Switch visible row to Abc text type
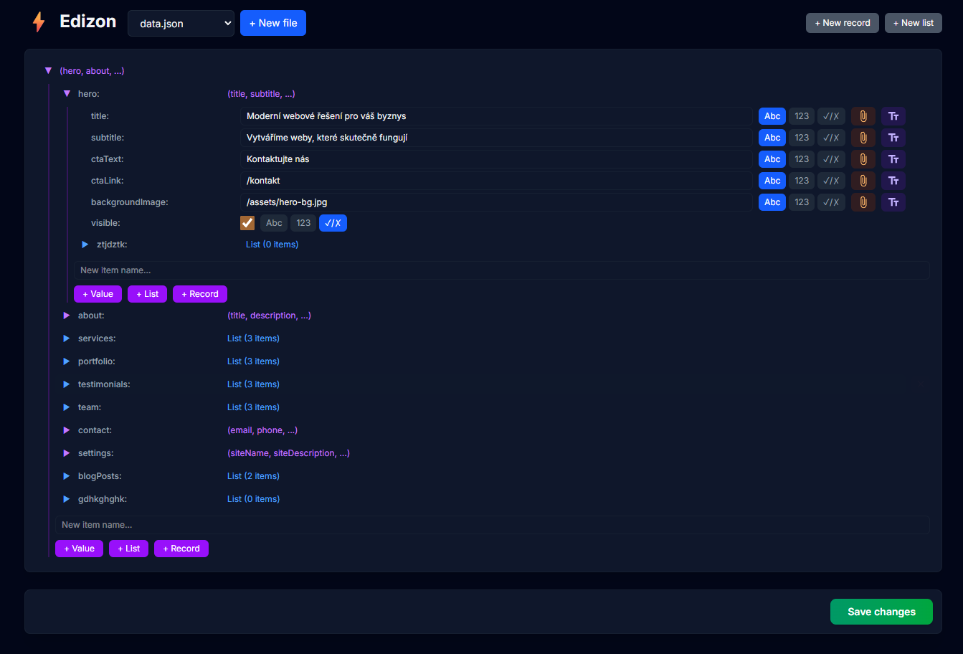Viewport: 963px width, 654px height. (274, 223)
